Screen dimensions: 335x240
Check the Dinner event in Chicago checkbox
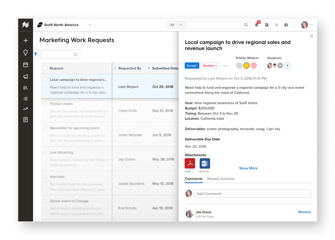point(45,201)
